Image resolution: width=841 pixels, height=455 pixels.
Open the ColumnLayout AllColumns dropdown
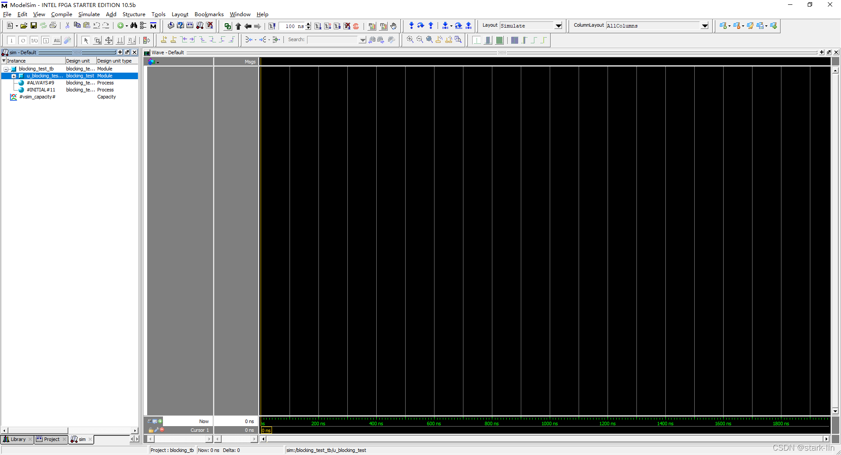[x=704, y=26]
